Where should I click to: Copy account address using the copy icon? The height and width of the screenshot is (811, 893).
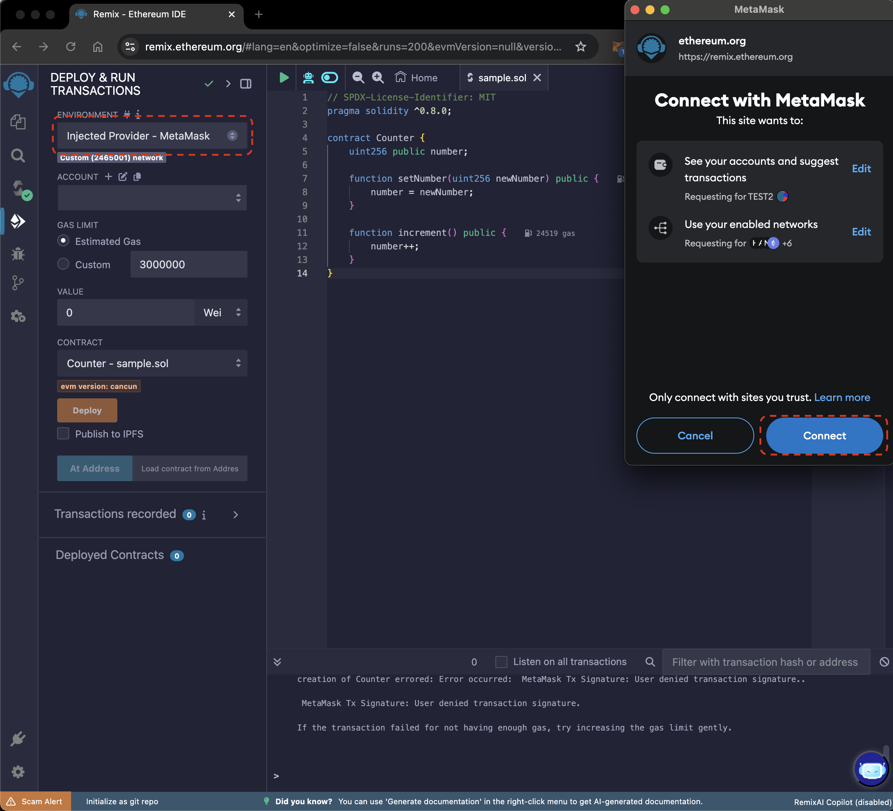(x=137, y=177)
